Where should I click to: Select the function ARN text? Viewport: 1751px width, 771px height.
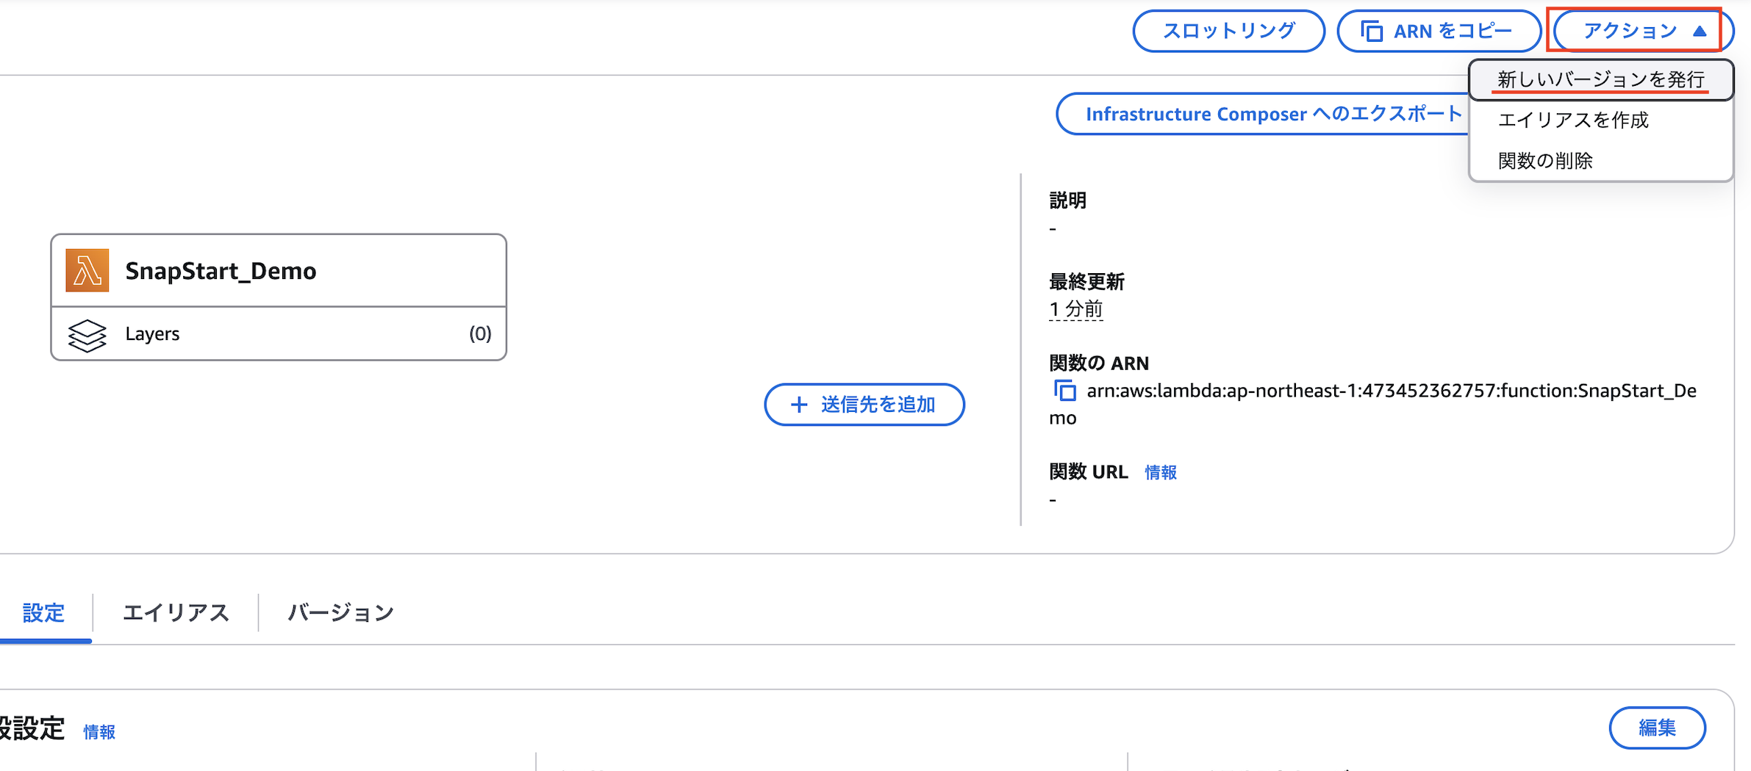click(x=1373, y=404)
